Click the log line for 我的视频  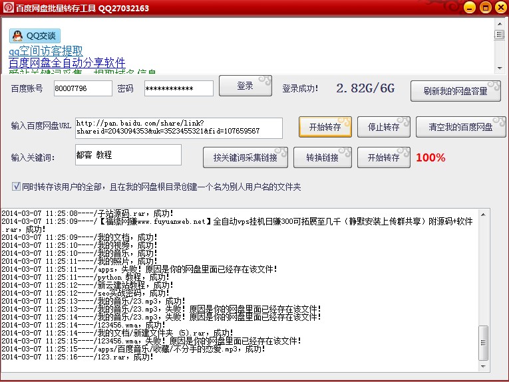coord(80,245)
